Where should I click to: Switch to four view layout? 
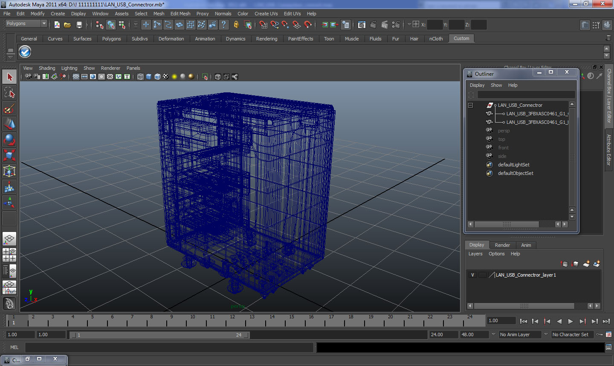(x=9, y=254)
